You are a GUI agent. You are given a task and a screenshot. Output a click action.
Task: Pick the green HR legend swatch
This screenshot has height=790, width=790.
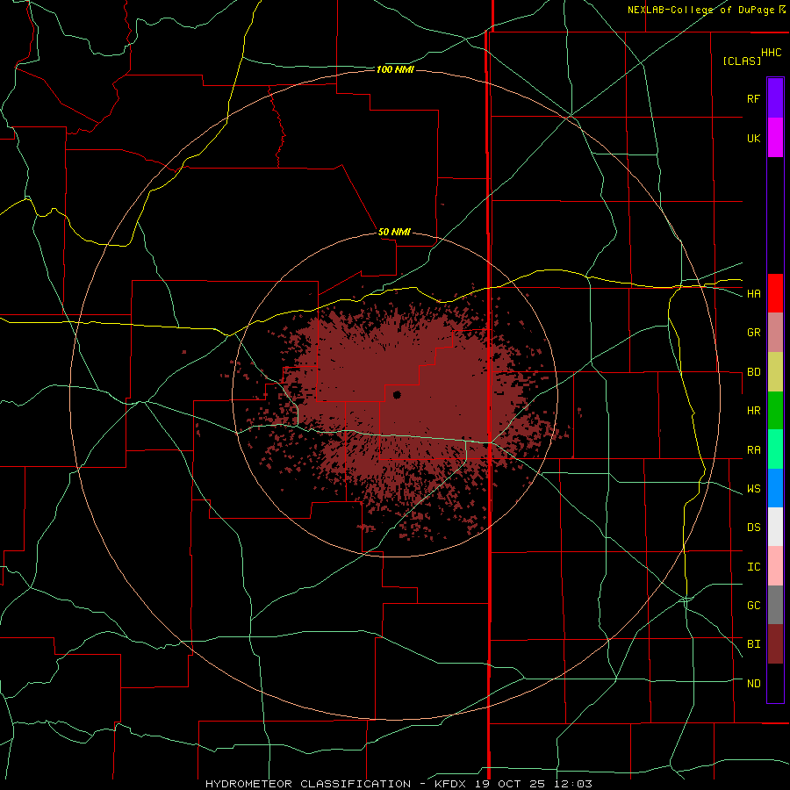click(775, 411)
